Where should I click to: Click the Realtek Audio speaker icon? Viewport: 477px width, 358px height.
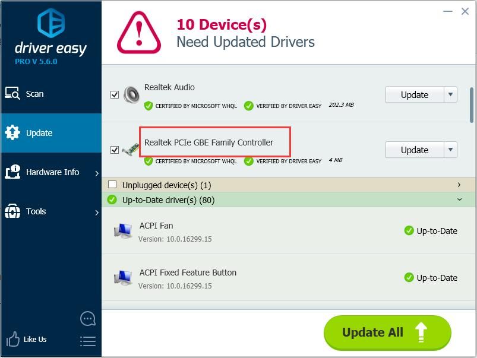click(131, 94)
